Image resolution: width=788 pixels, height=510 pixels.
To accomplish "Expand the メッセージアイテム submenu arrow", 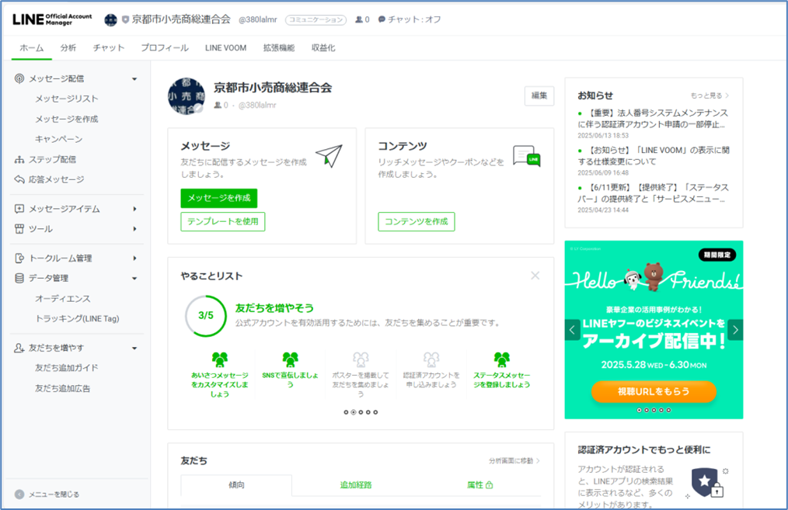I will [x=134, y=209].
